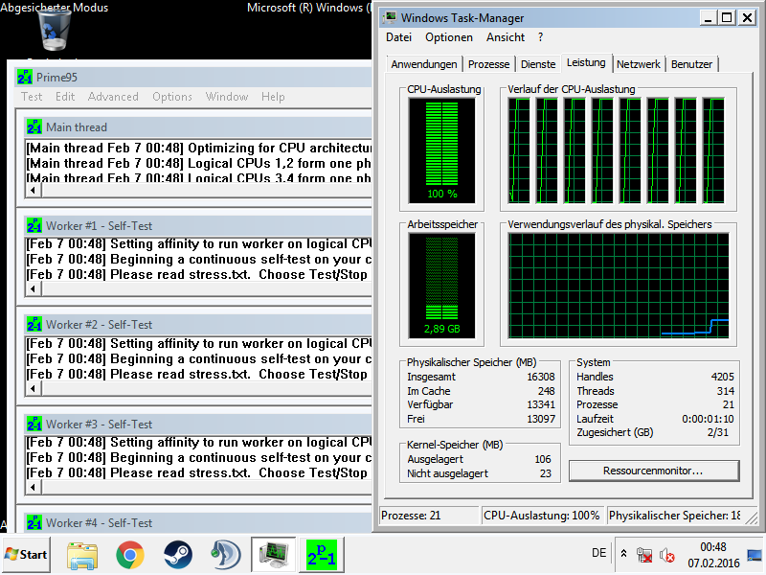Click the Worker #1 Self-Test title bar

tap(199, 226)
